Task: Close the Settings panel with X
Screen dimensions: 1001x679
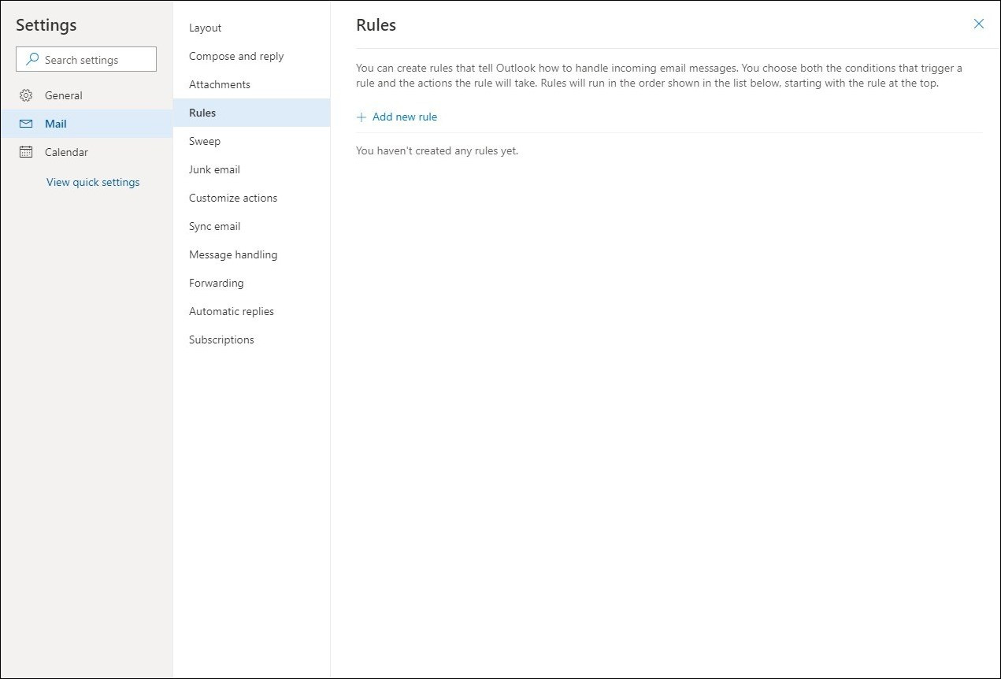Action: point(979,24)
